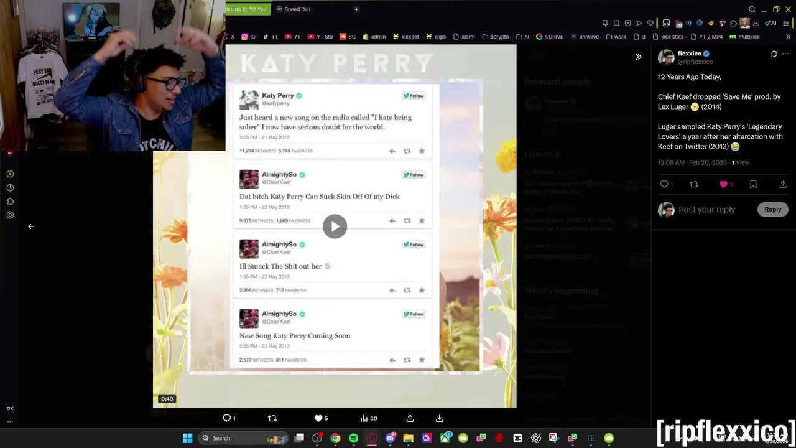Open the TT TikTok bookmark
The image size is (796, 448).
(x=271, y=37)
